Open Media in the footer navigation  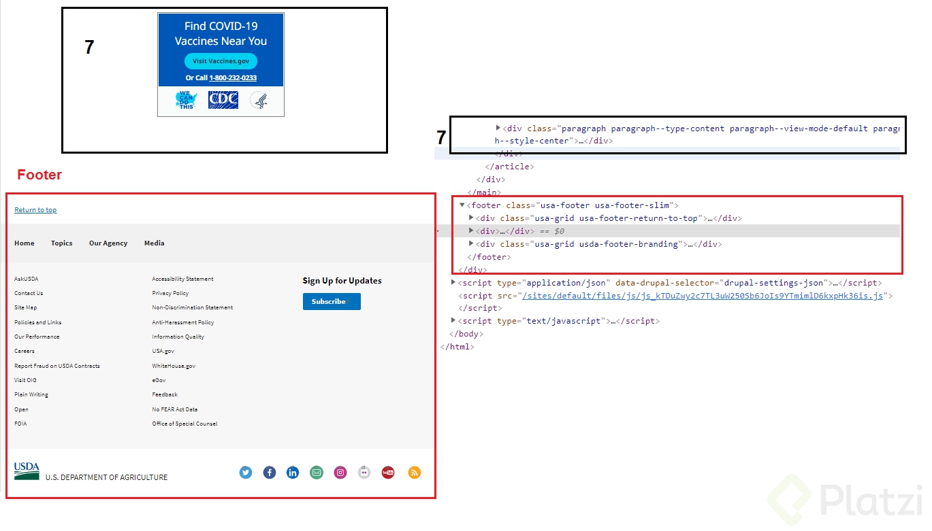click(155, 243)
